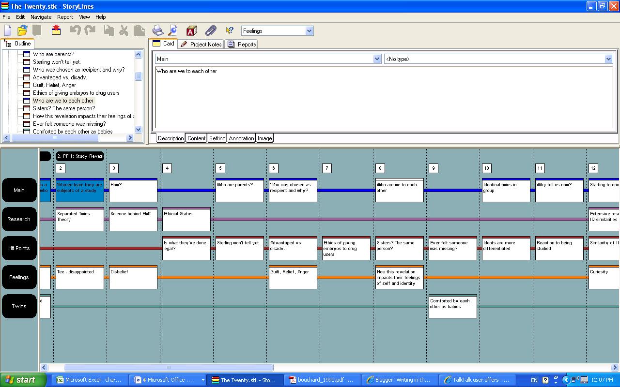Expand the Main storyline dropdown on card
Screen dimensions: 620x387
(x=377, y=59)
